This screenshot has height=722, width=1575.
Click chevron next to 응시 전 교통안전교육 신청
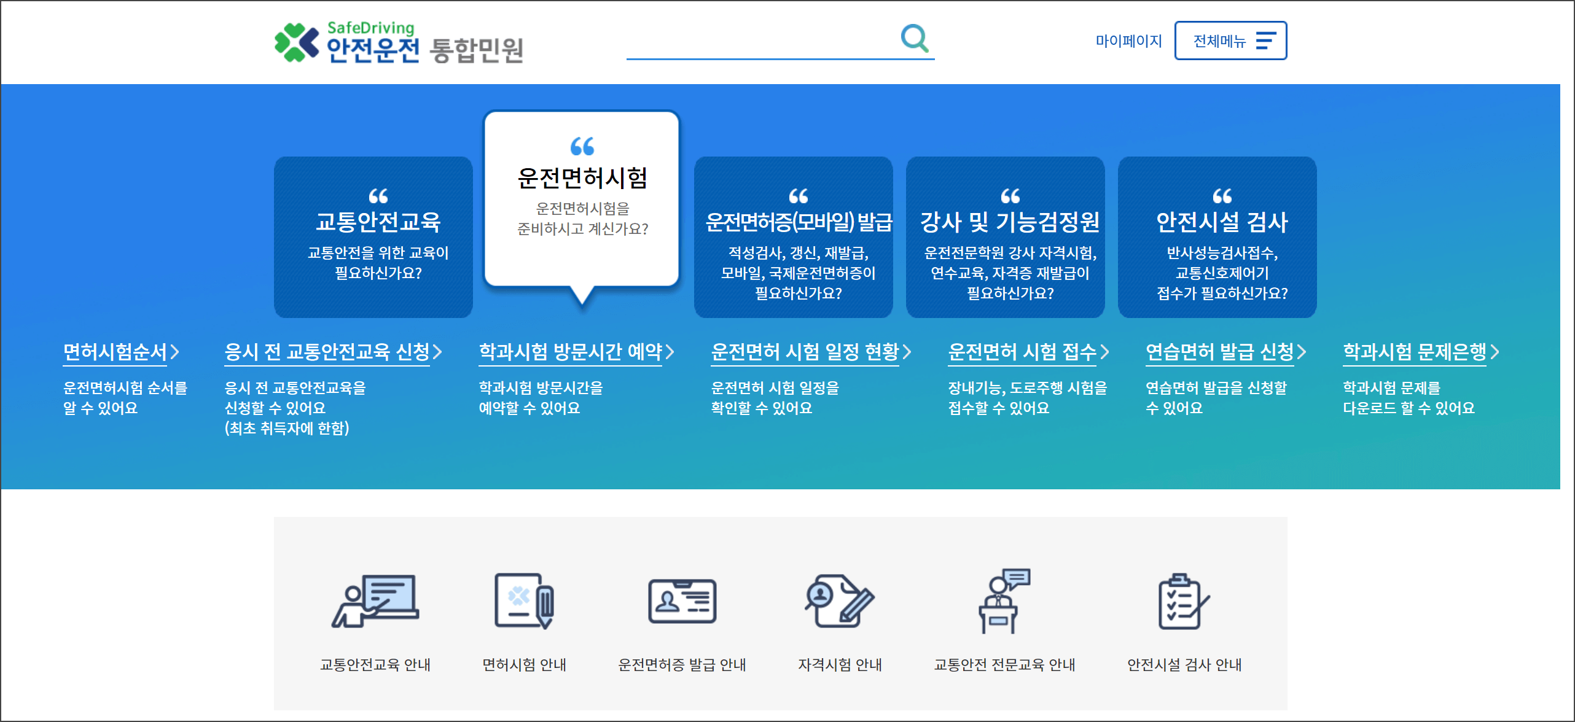(437, 352)
